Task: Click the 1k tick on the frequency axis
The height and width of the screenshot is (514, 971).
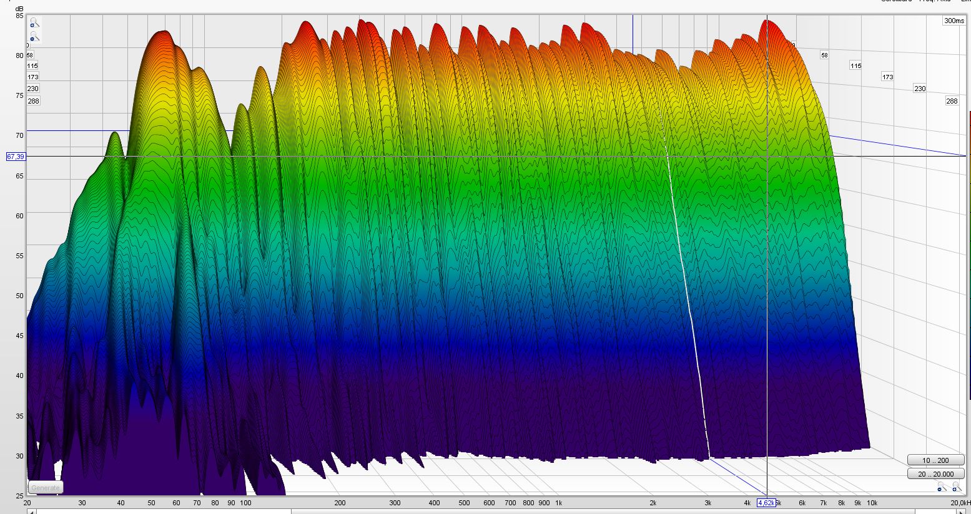Action: (559, 503)
